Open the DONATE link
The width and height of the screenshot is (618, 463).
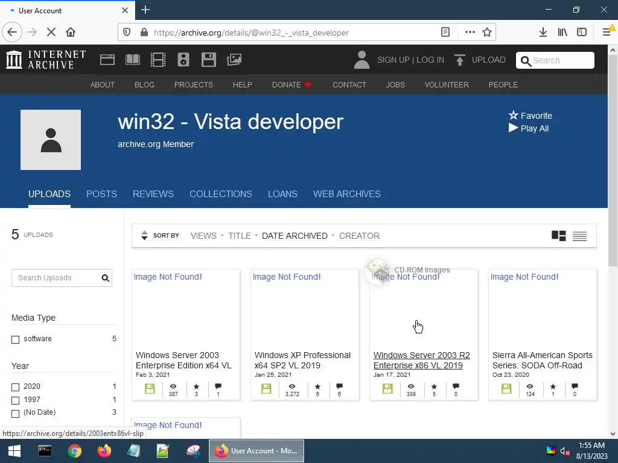[x=291, y=84]
